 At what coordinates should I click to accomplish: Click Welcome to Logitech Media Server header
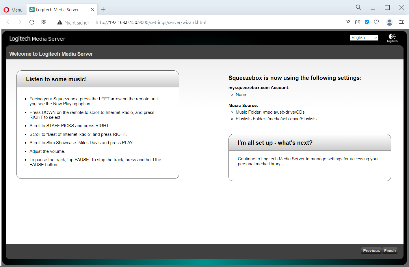click(51, 54)
